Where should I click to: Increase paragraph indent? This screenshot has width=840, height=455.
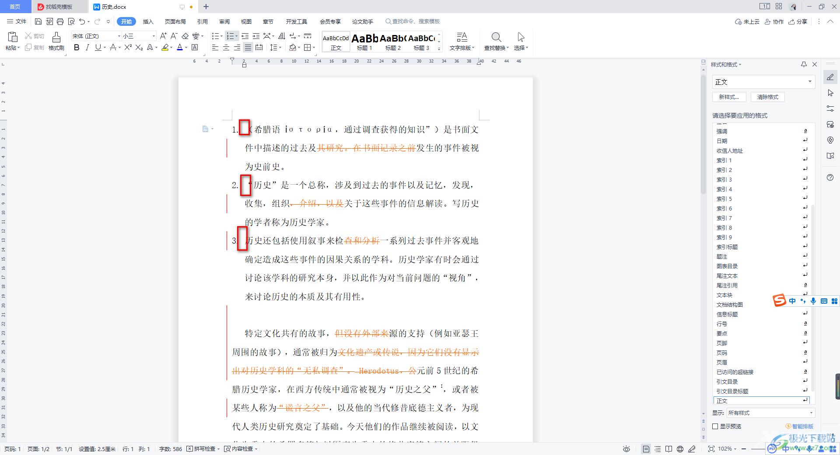256,36
